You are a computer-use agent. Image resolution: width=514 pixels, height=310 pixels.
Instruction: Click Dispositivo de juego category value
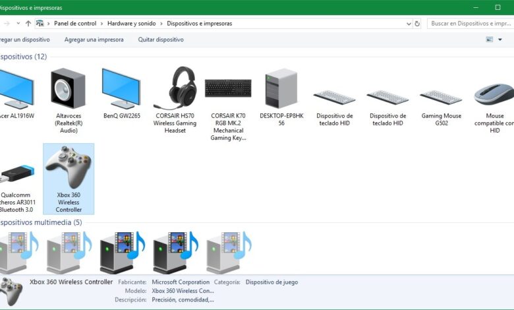coord(271,282)
